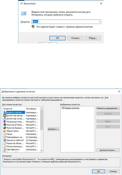The height and width of the screenshot is (175, 122).
Task: Select the Общие папки snap-in icon
Action: point(5,131)
